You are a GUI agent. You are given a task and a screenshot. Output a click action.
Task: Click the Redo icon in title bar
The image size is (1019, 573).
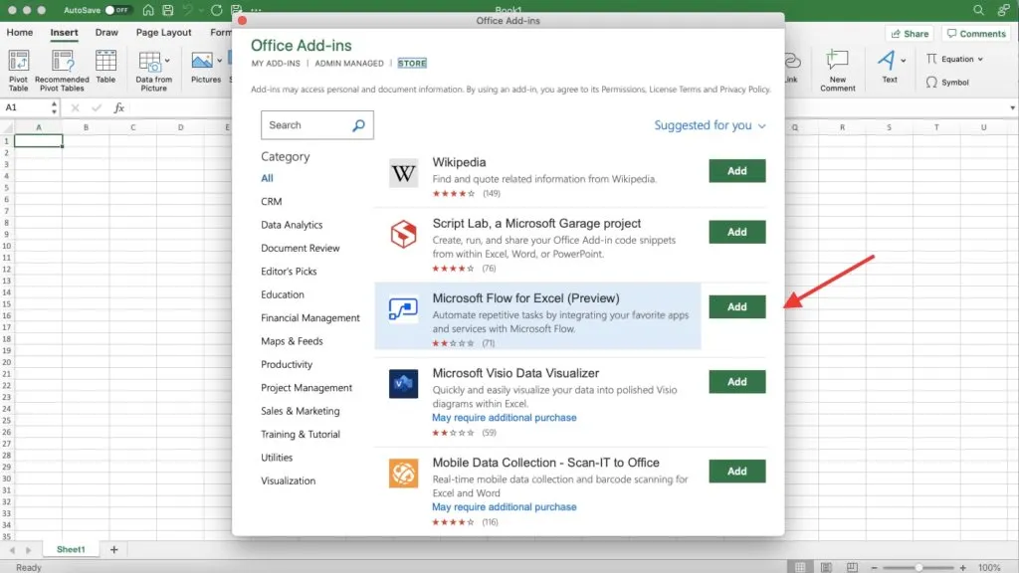coord(216,10)
